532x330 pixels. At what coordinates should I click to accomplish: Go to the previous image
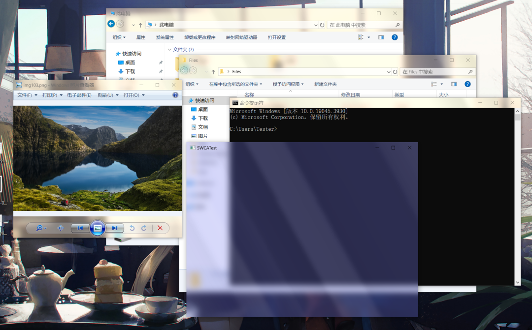(x=79, y=228)
